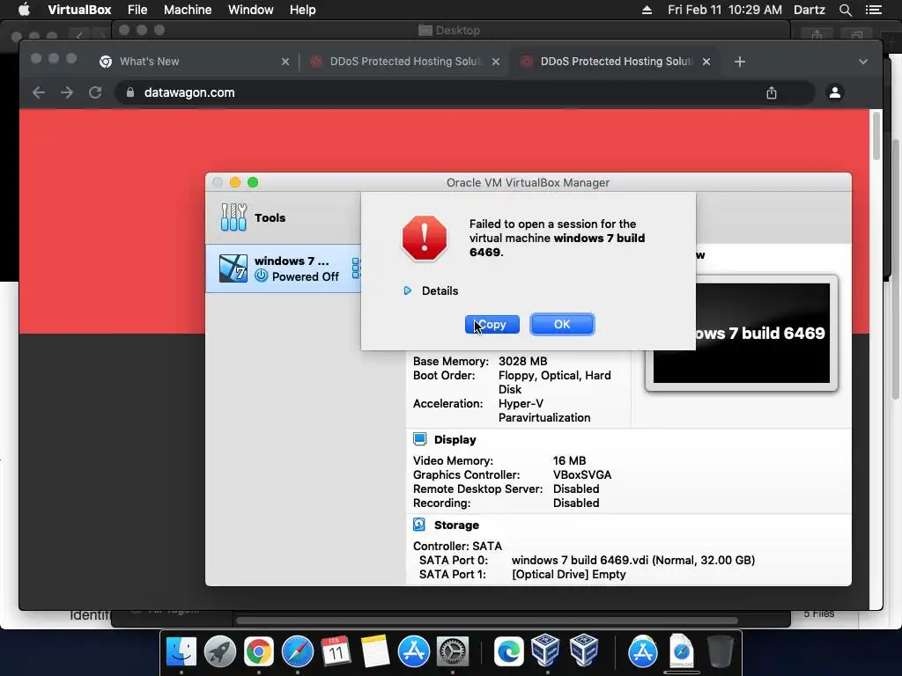Click the lock icon in the address bar
The image size is (902, 676).
(x=130, y=92)
